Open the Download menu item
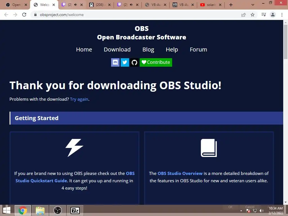 (117, 49)
